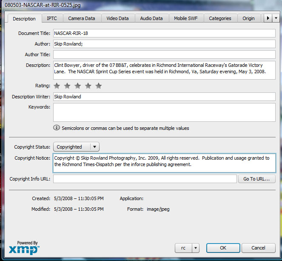
Task: Click the Modified date value
Action: tap(79, 209)
